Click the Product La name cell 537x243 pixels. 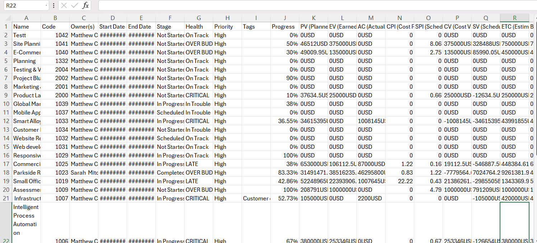(26, 95)
